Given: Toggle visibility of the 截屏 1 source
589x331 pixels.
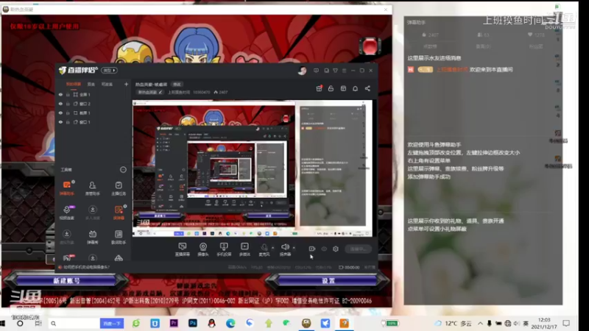Looking at the screenshot, I should [x=60, y=113].
